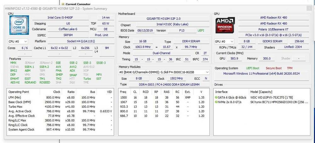Click the Ring/LLC Max row label
This screenshot has width=315, height=143.
[17, 120]
